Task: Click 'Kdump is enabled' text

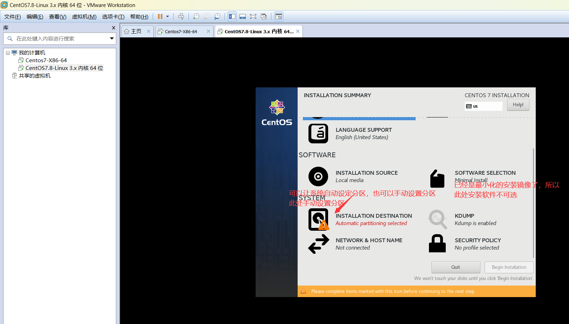Action: (x=475, y=223)
